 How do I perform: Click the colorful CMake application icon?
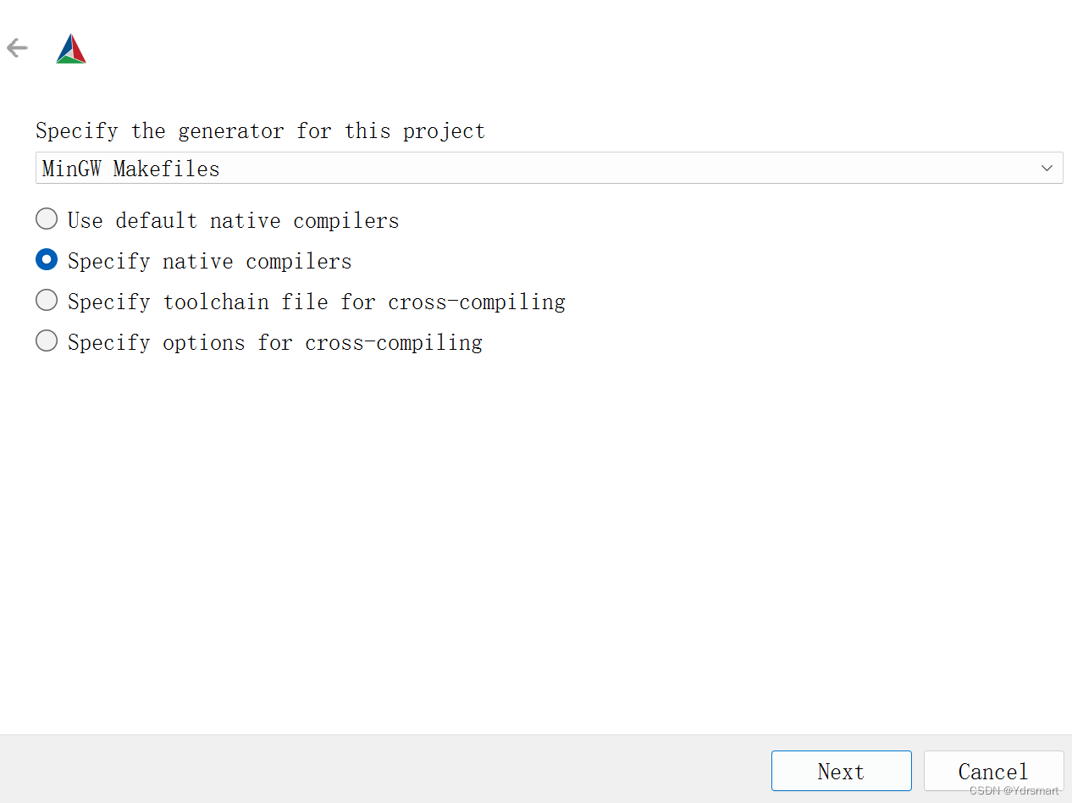click(70, 48)
